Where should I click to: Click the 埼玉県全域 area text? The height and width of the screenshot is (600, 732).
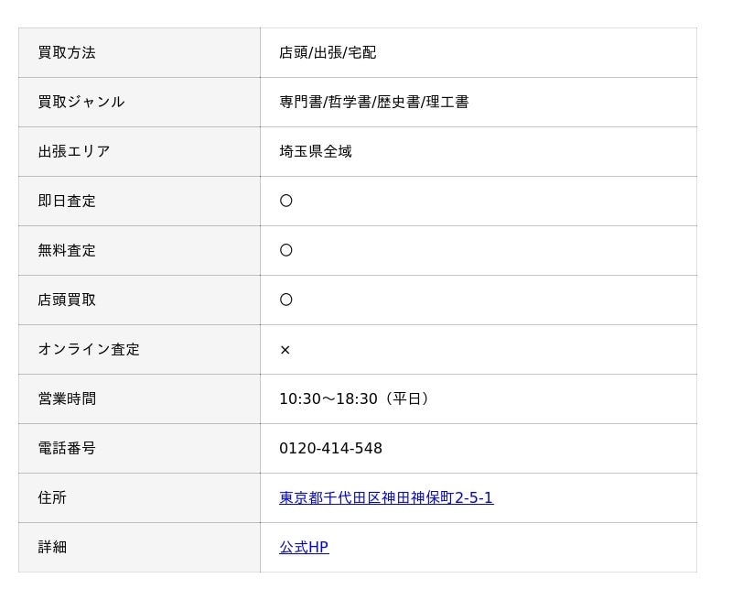click(316, 151)
